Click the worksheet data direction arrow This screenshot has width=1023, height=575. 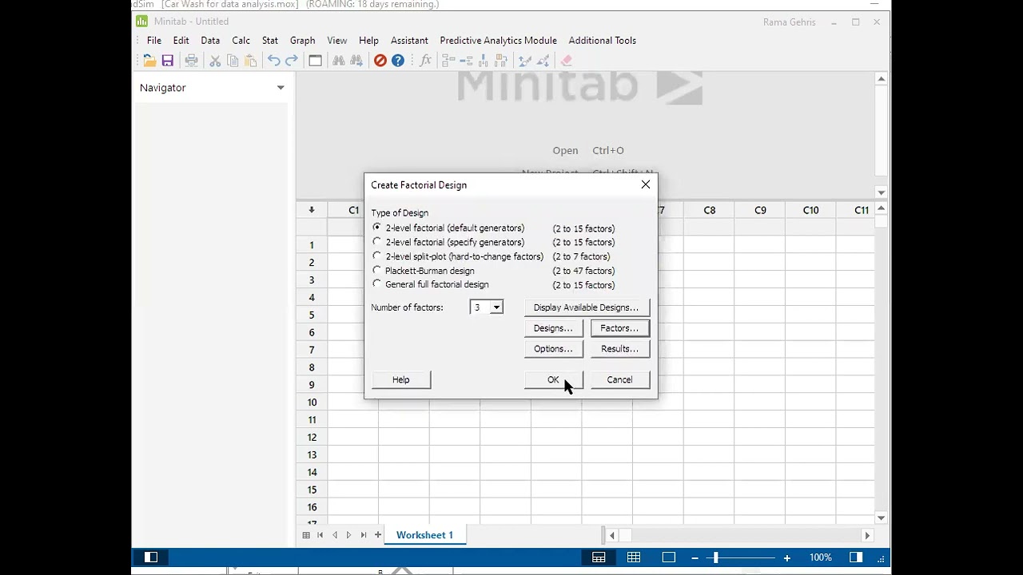click(x=312, y=210)
